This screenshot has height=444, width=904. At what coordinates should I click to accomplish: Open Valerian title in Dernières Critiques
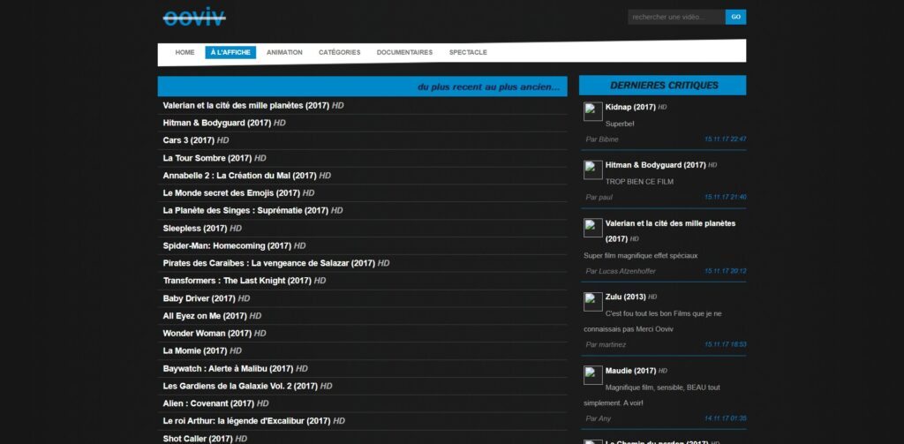(671, 230)
